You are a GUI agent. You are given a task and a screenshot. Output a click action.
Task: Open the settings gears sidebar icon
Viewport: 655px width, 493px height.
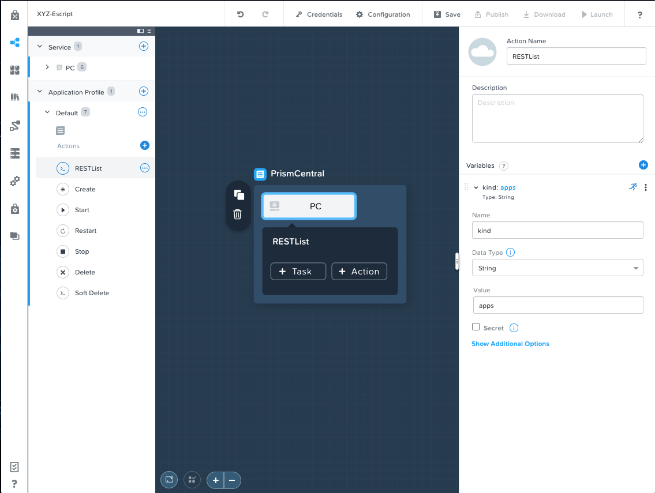pos(15,181)
